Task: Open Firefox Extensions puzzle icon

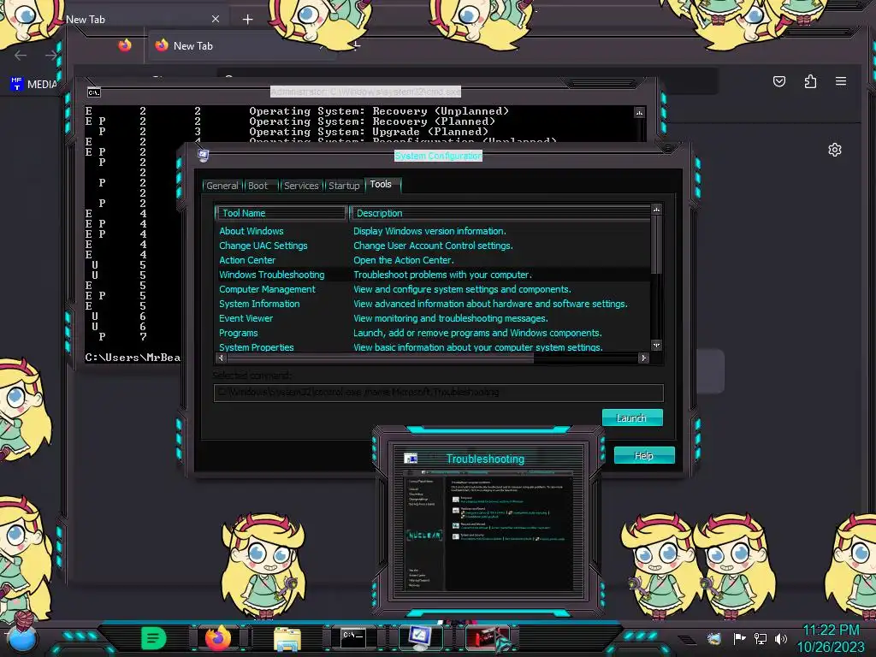Action: (x=810, y=81)
